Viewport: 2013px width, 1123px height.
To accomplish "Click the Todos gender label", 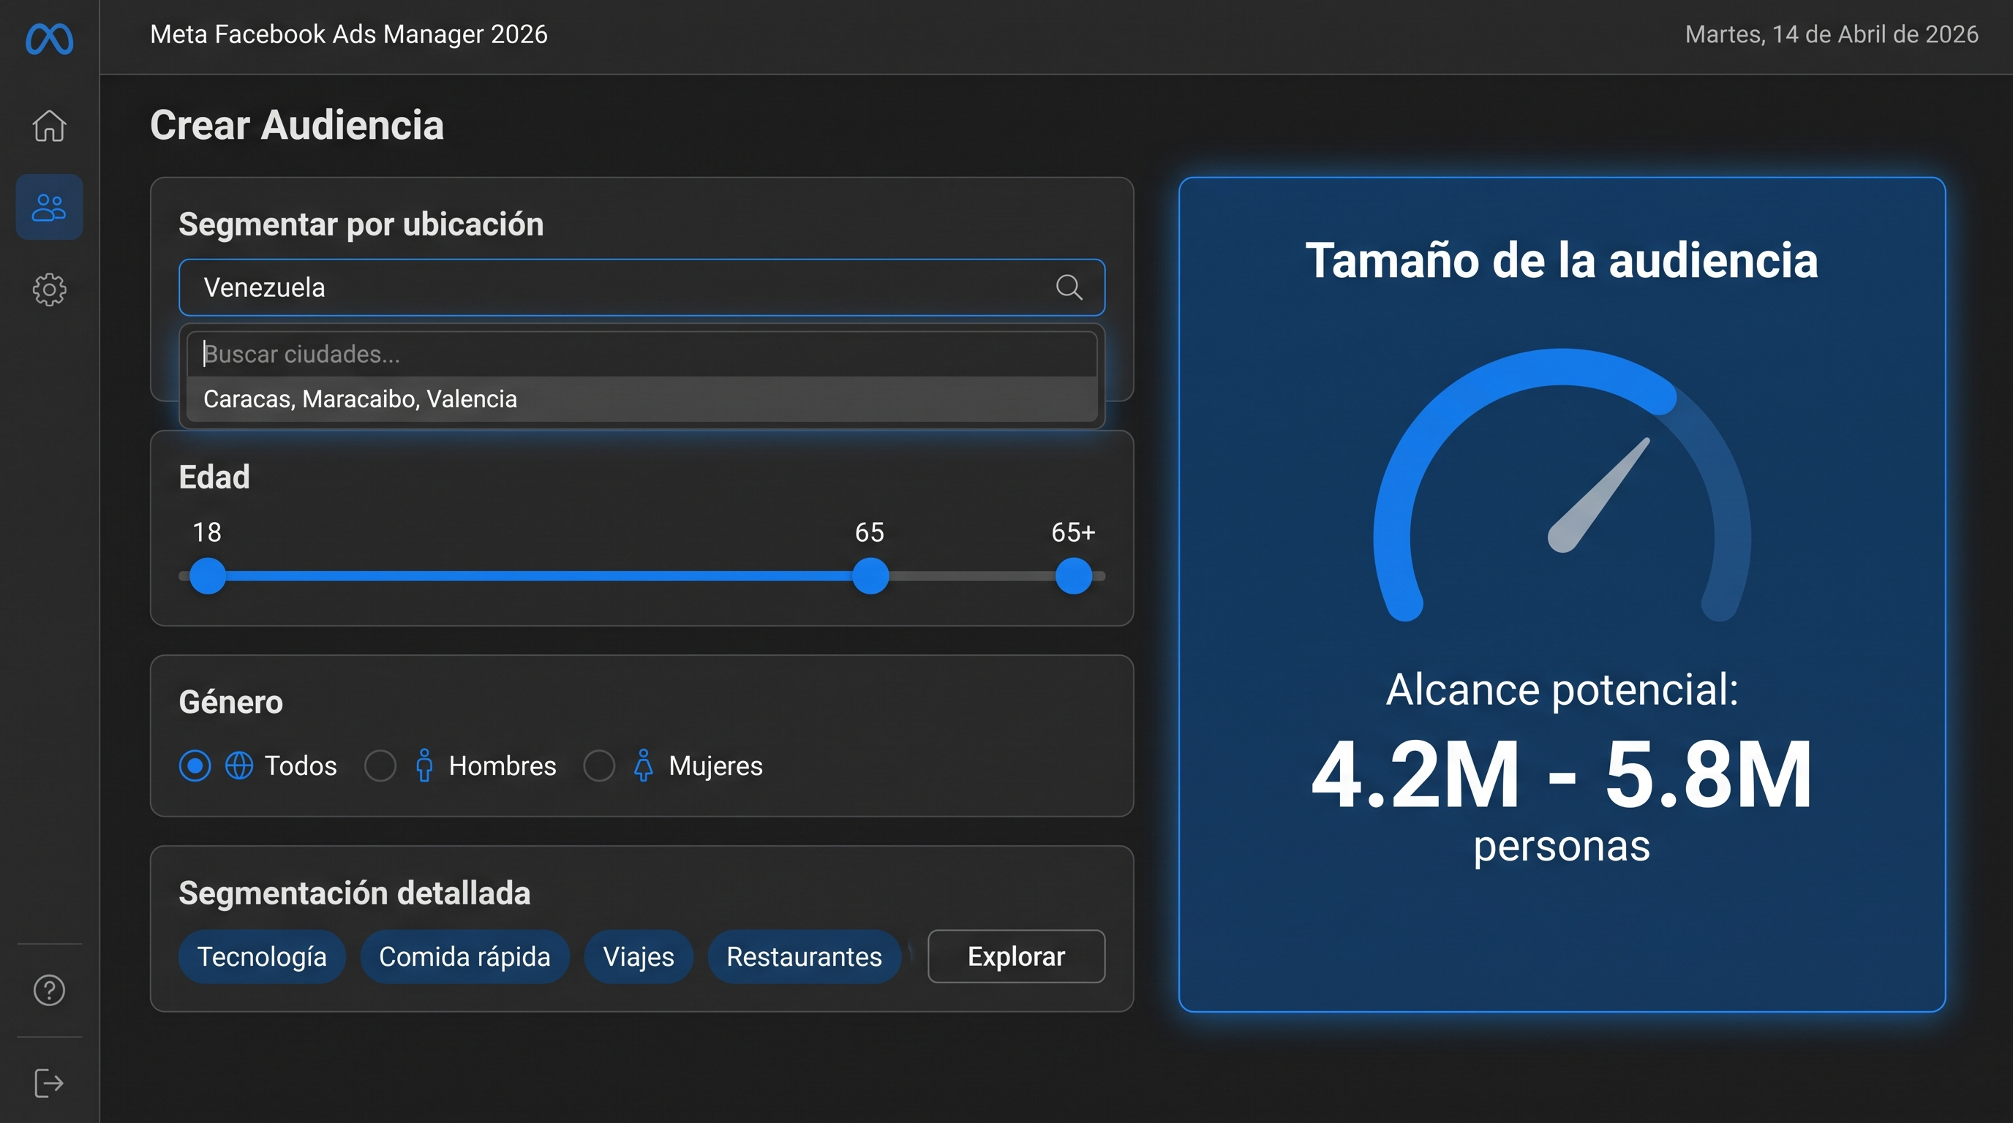I will pyautogui.click(x=301, y=765).
